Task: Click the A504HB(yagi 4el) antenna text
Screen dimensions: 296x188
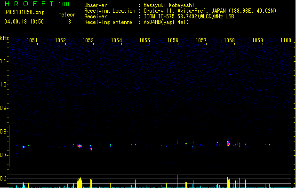Action: (x=166, y=22)
